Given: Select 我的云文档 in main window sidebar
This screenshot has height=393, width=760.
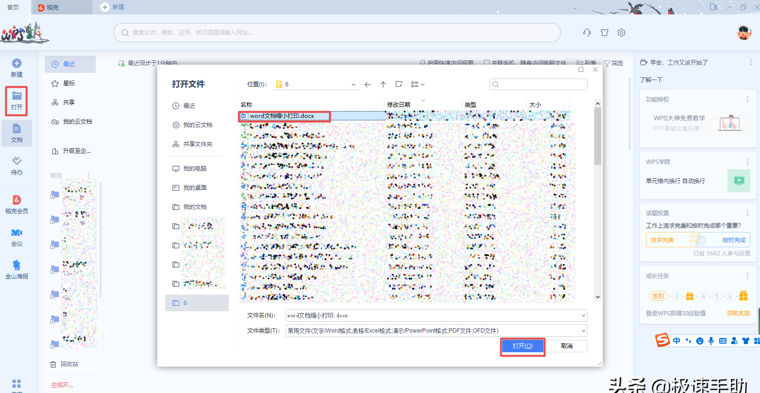Looking at the screenshot, I should (71, 122).
